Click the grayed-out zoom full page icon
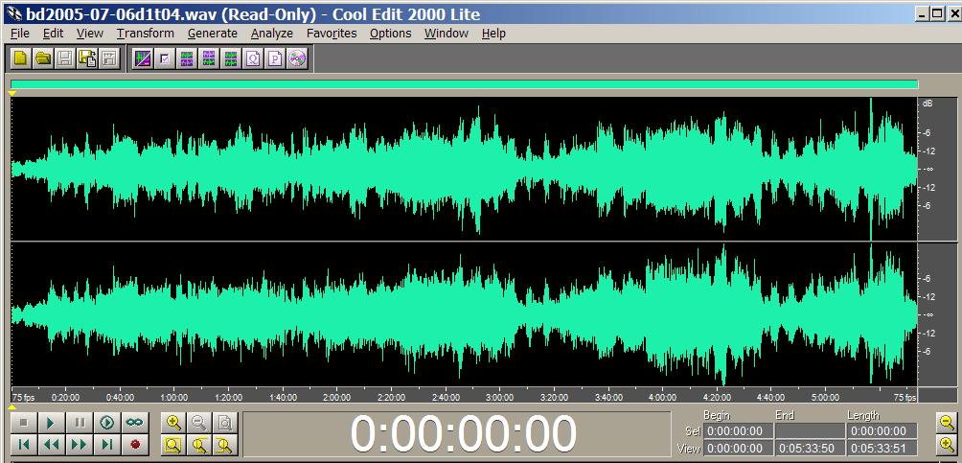The width and height of the screenshot is (962, 463). [225, 423]
